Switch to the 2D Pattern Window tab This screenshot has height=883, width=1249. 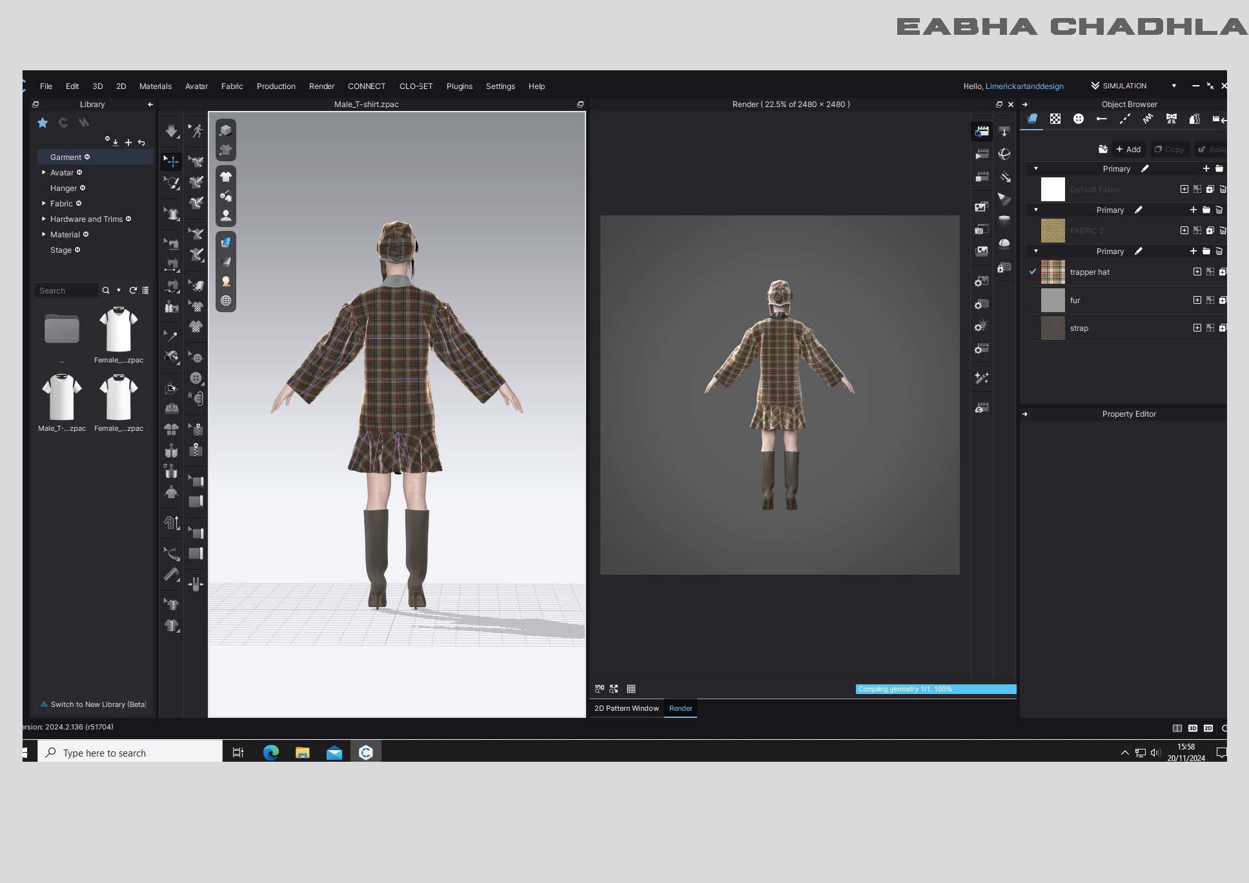626,708
